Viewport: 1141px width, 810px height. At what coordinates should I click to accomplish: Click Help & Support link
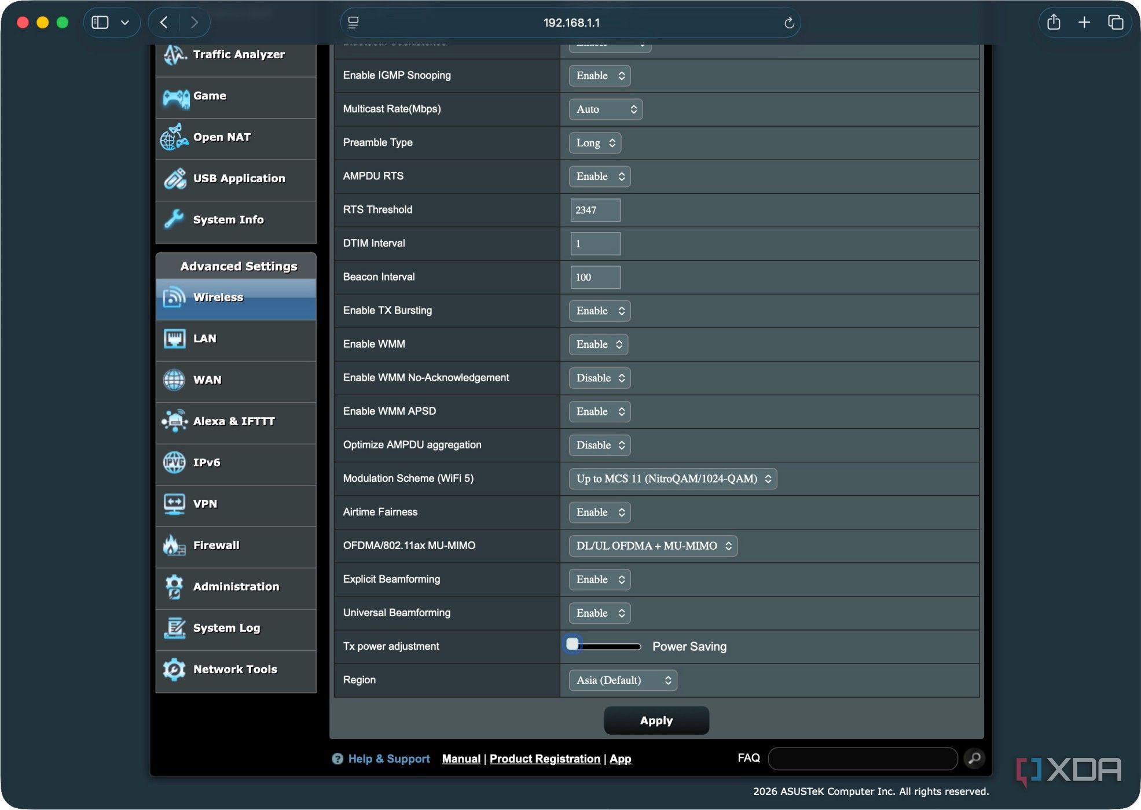(x=388, y=759)
